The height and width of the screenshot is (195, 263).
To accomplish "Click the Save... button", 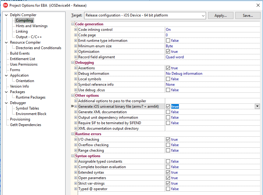I will coord(248,16).
